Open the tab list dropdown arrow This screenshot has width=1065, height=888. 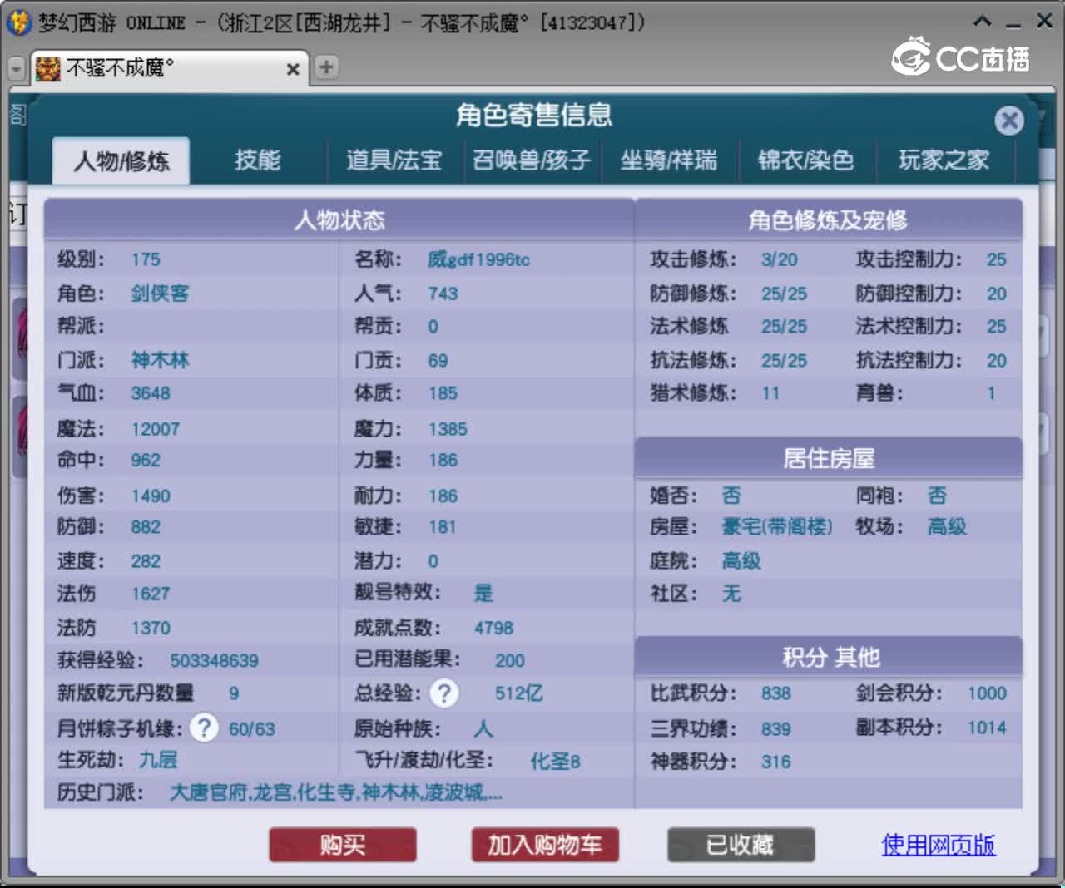point(17,68)
